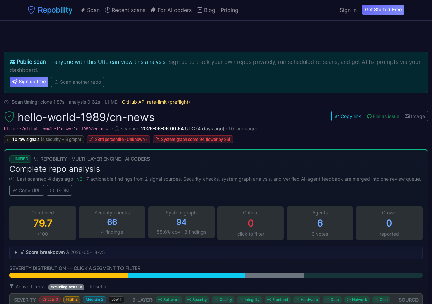Toggle the Integrity layer filter
Viewport: 432px width, 304px height.
[249, 300]
